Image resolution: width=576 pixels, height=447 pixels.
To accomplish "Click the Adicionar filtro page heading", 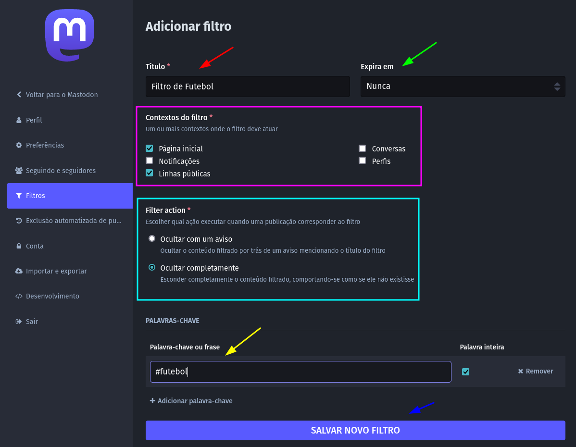I will [x=188, y=26].
